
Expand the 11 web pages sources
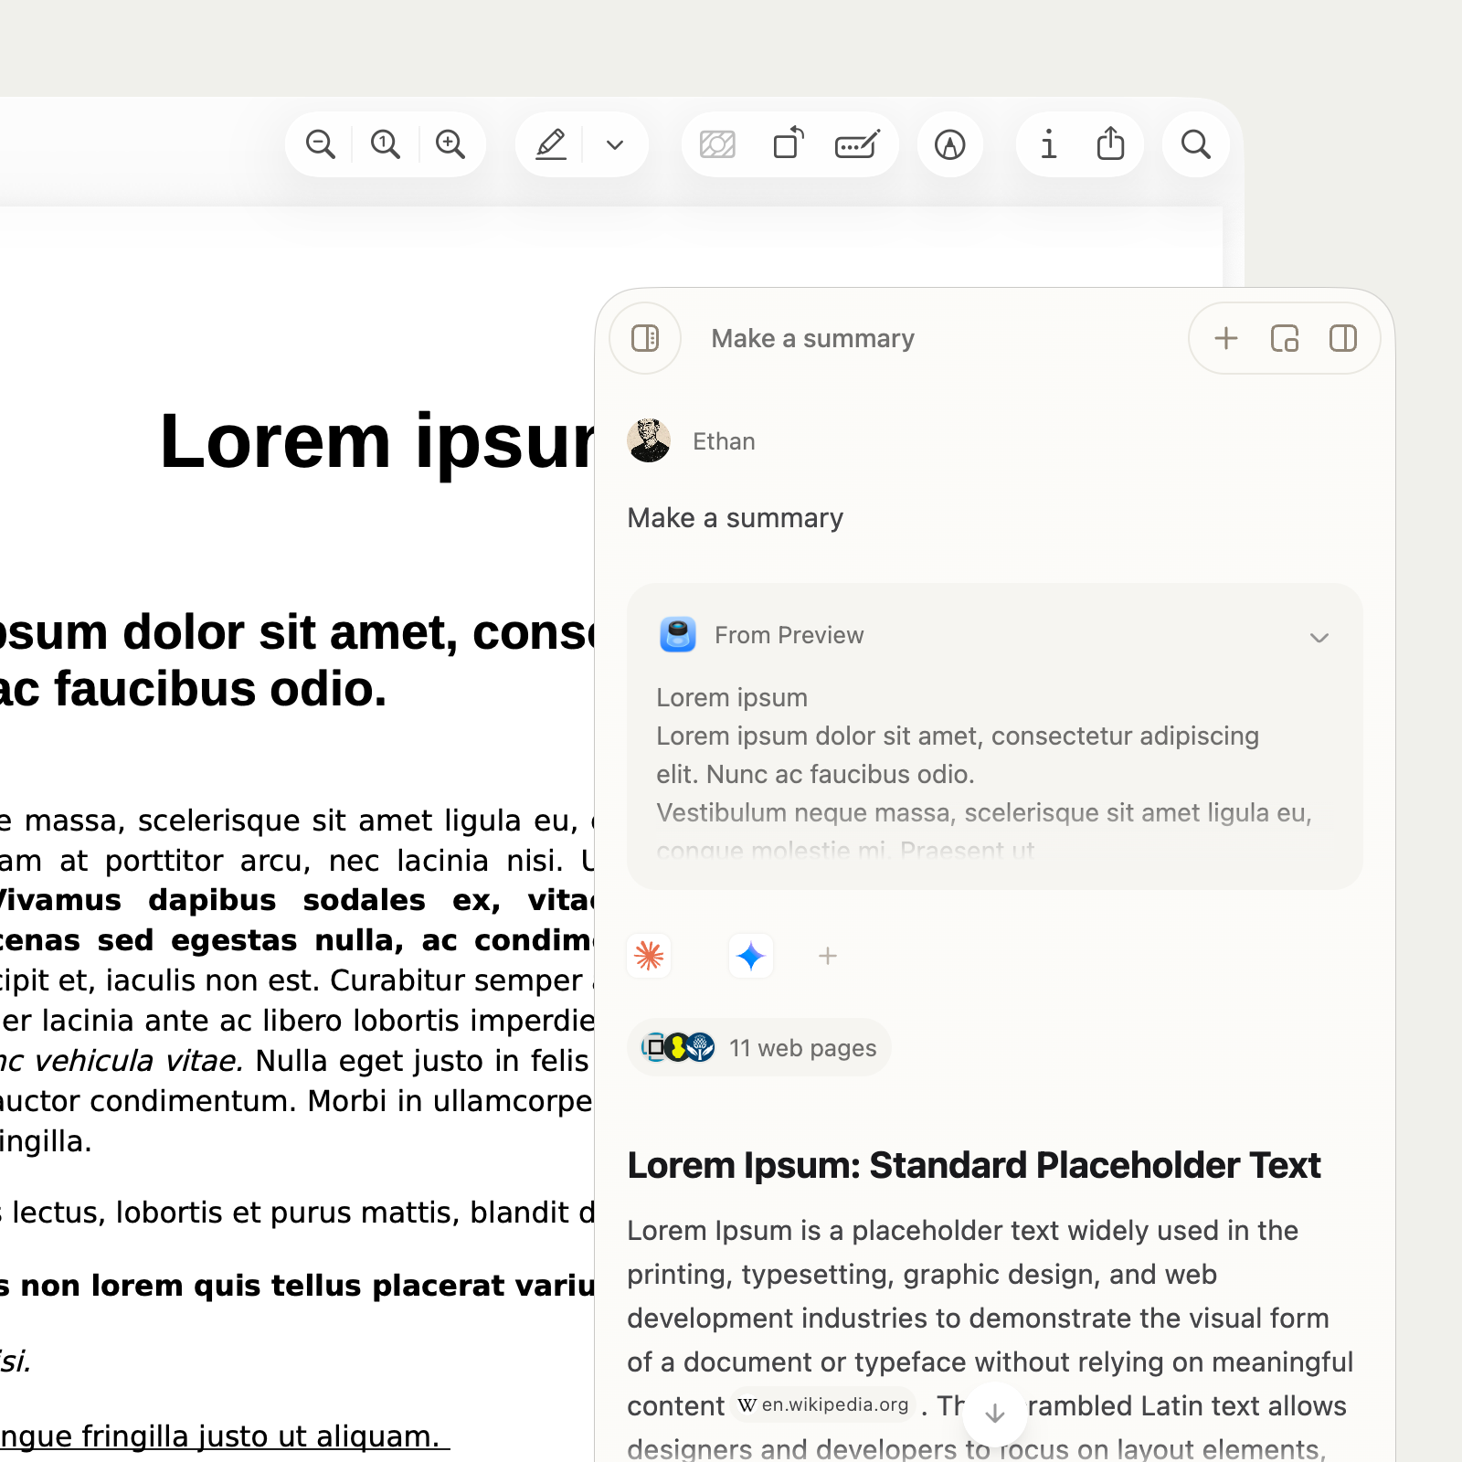tap(758, 1047)
